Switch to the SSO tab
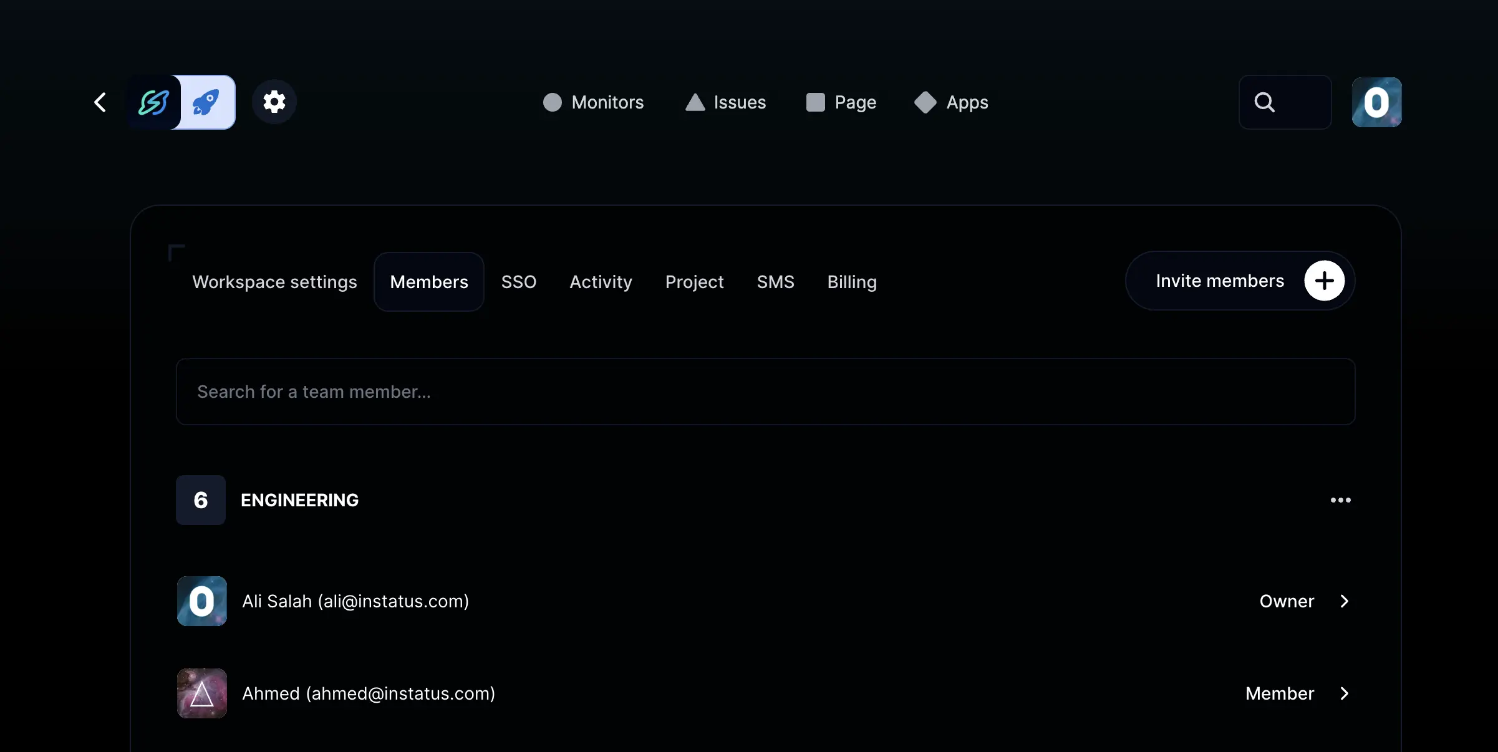The image size is (1498, 752). click(x=518, y=282)
